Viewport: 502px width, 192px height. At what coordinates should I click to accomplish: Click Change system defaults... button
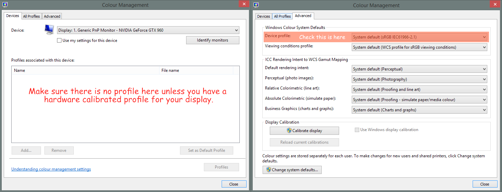292,170
